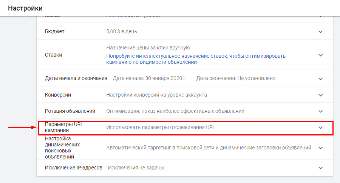Click the Ставки row label

coord(53,55)
